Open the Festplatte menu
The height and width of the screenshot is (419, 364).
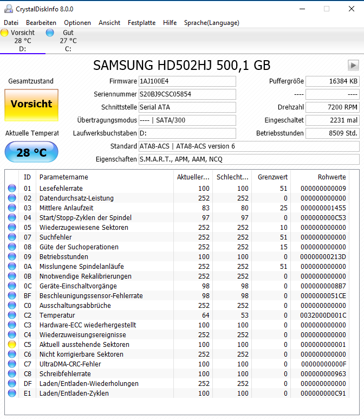click(x=141, y=23)
